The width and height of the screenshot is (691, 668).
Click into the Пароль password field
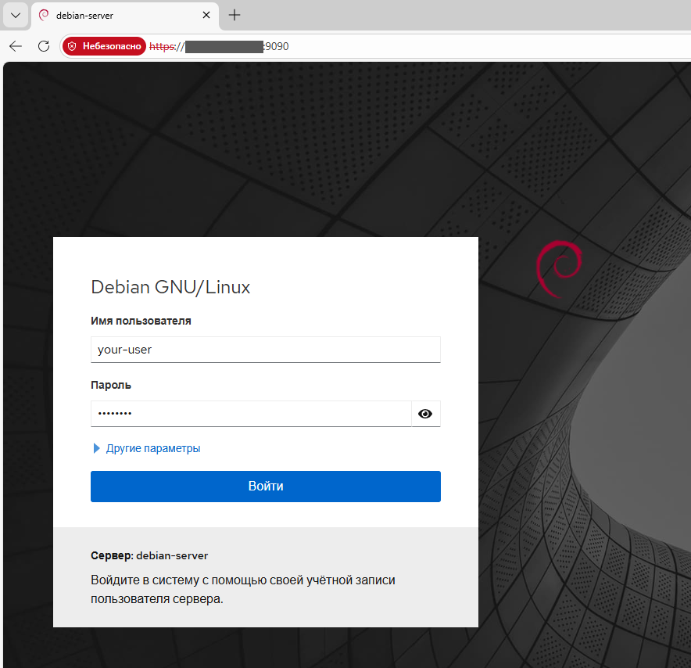[x=250, y=414]
